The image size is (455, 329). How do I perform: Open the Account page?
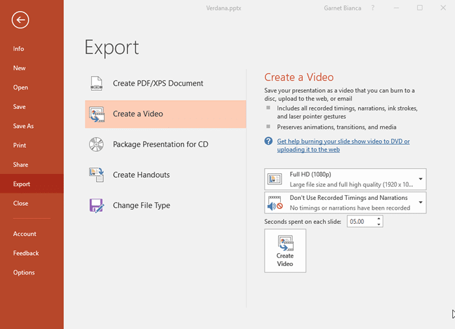25,234
